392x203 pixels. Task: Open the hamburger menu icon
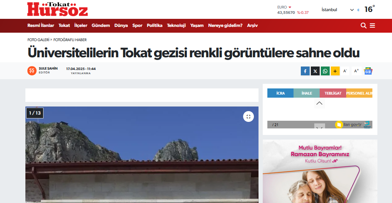click(x=372, y=25)
